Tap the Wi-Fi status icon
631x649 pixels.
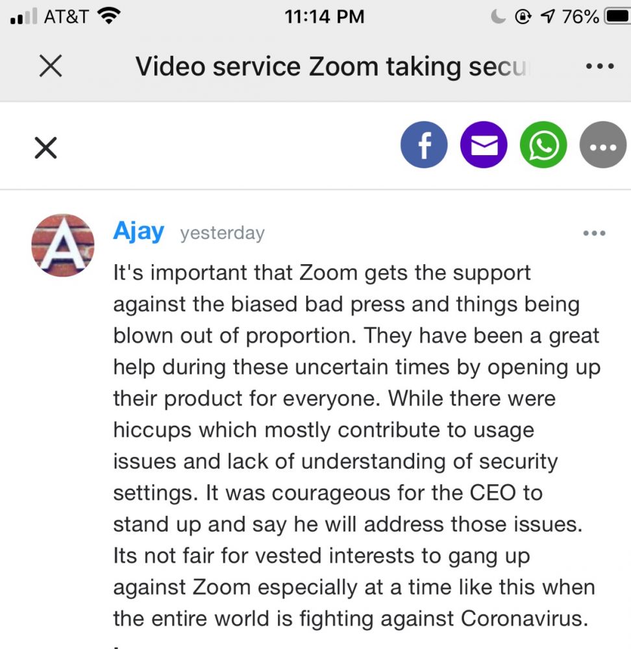(x=109, y=16)
